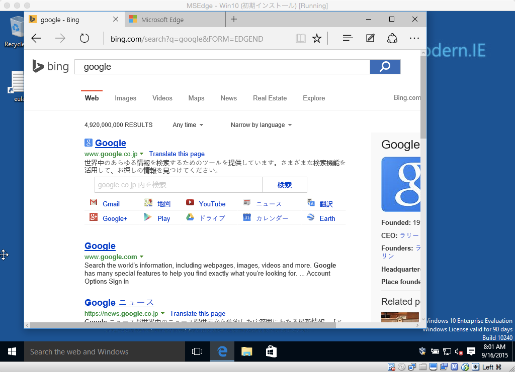The height and width of the screenshot is (372, 515).
Task: Open the 地図 sitelink text
Action: 164,204
